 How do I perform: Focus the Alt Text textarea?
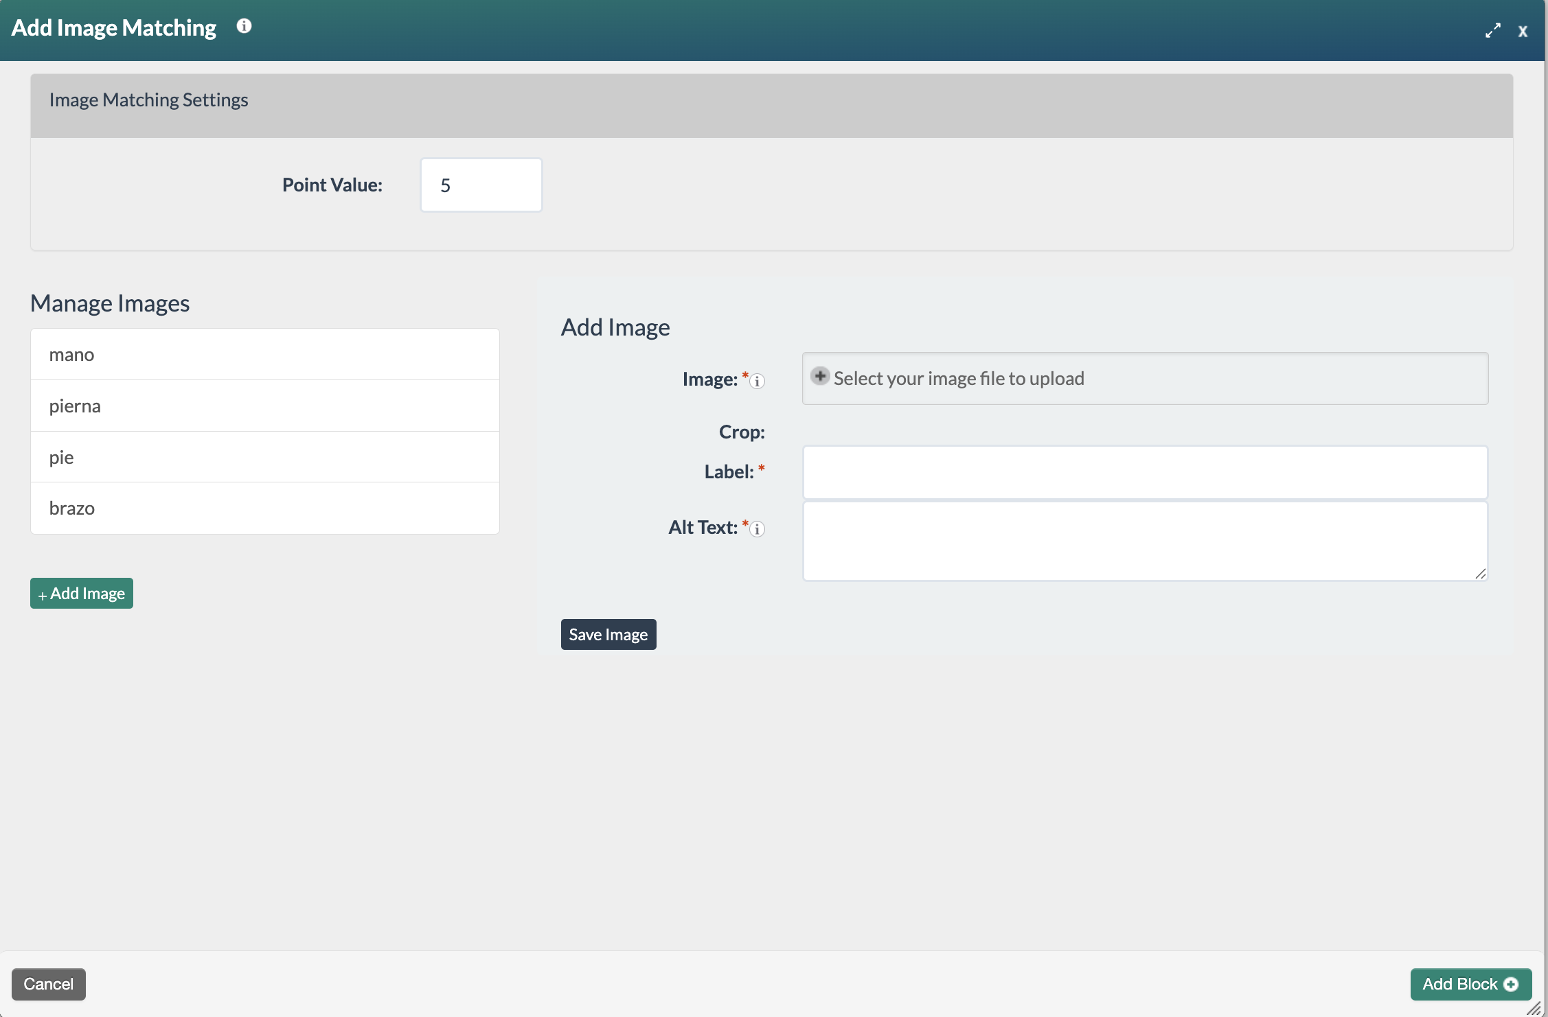(x=1146, y=541)
